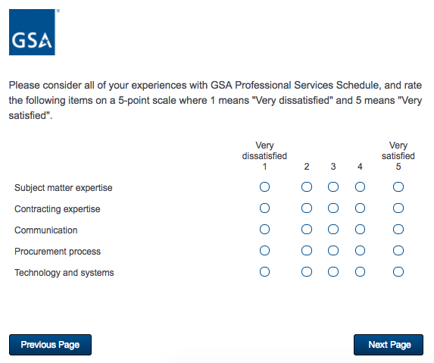The width and height of the screenshot is (434, 363).
Task: Rate Contracting expertise as 2
Action: point(307,208)
